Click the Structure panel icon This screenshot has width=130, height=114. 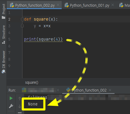pos(3,42)
